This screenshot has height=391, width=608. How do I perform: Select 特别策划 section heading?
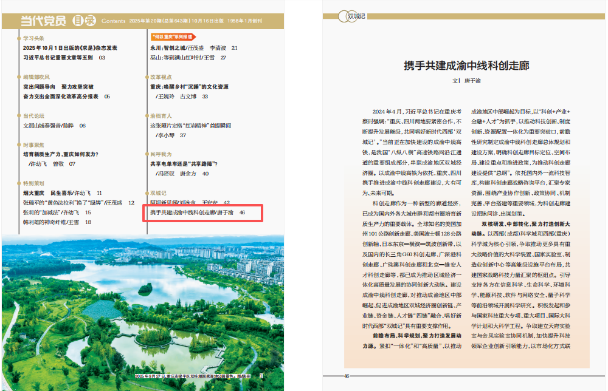(x=33, y=183)
